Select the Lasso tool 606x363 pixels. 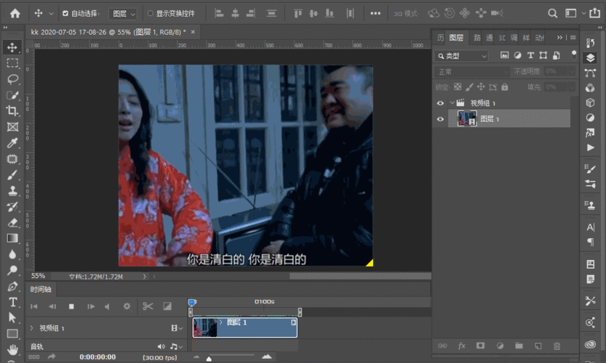[12, 79]
